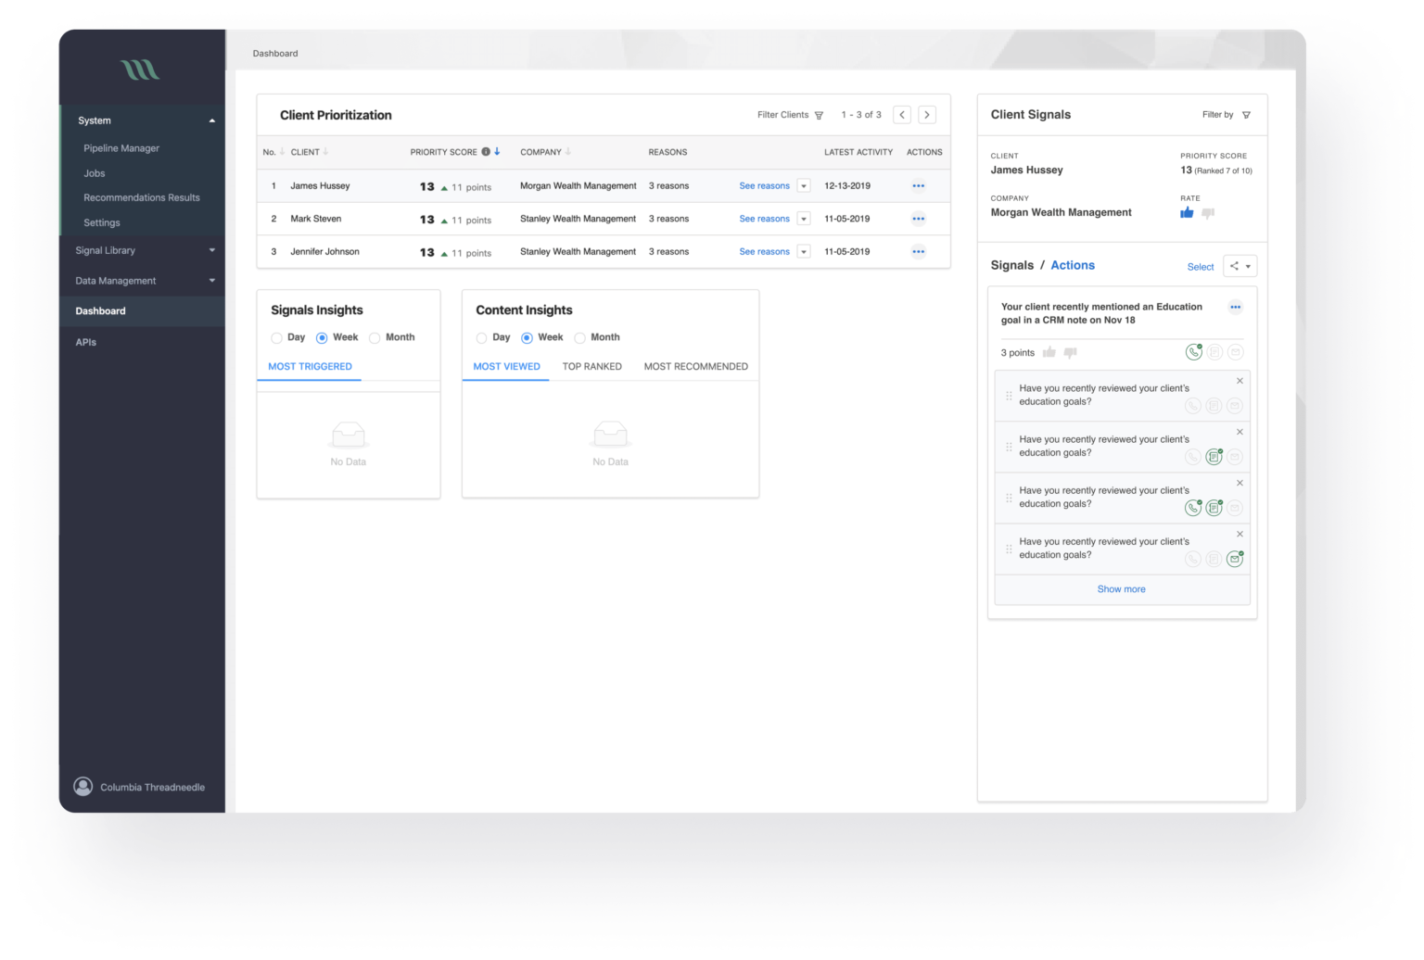Expand reasons dropdown for Jennifer Johnson
The width and height of the screenshot is (1424, 960).
click(804, 251)
